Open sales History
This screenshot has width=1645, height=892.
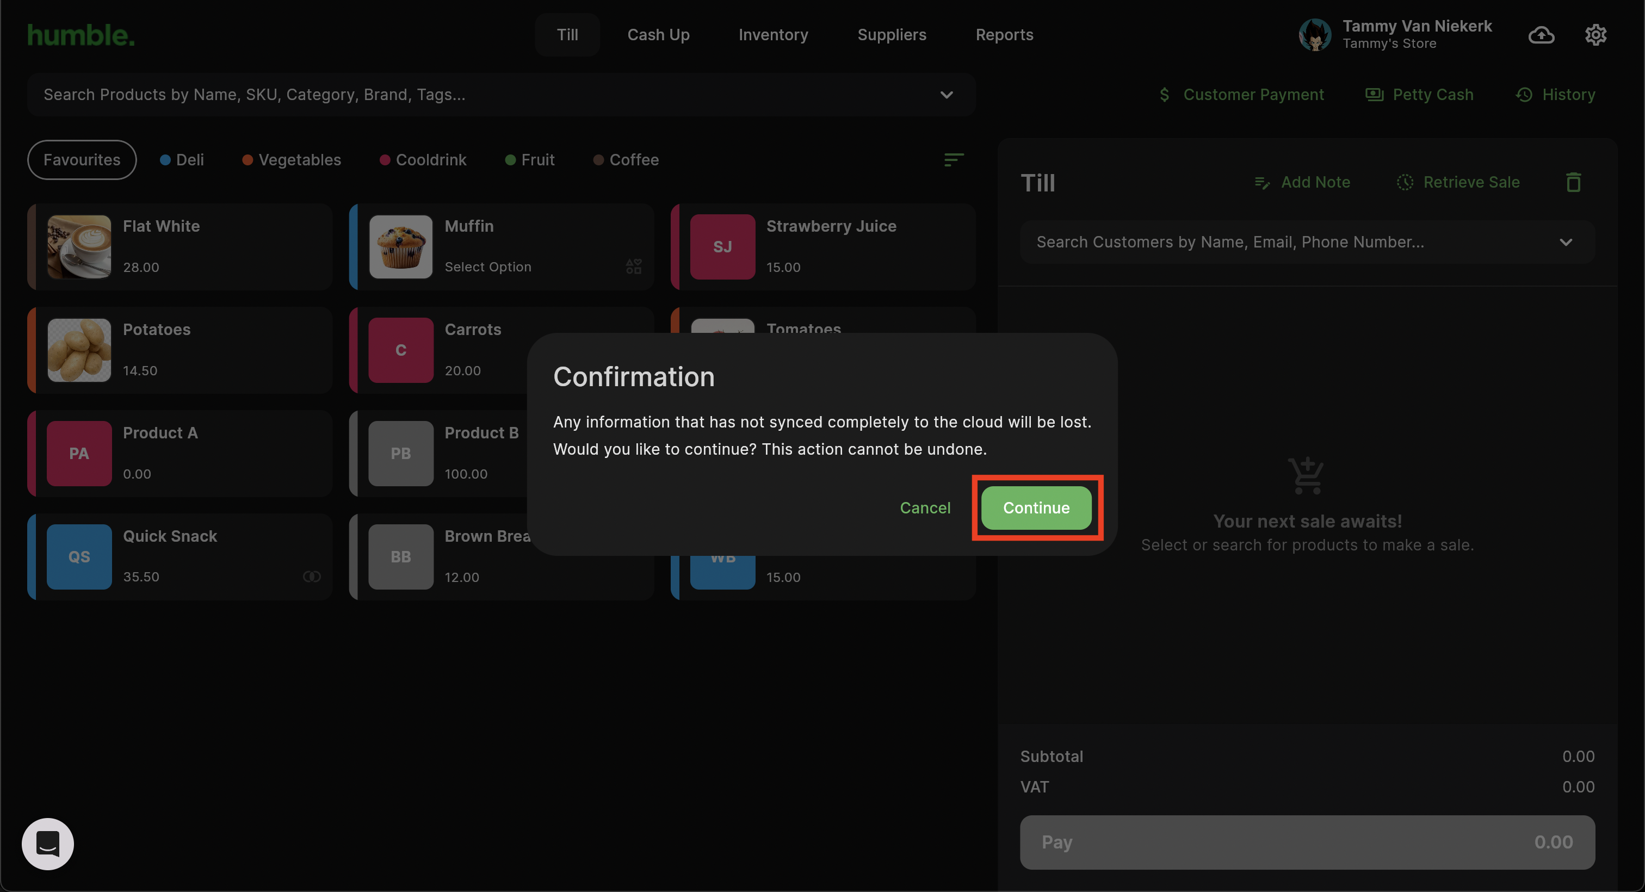(x=1555, y=95)
